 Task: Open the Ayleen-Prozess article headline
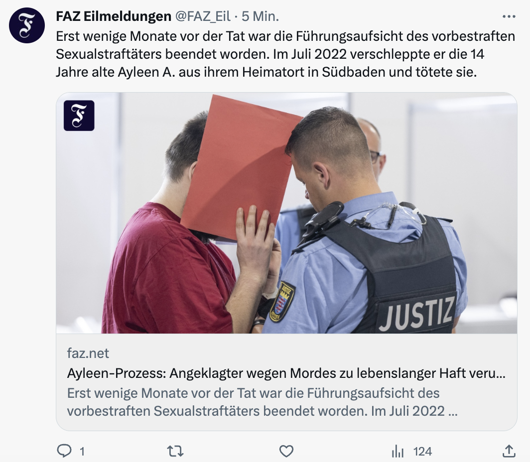[286, 373]
